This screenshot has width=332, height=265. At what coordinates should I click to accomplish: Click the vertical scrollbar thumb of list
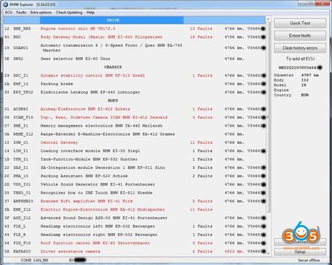pyautogui.click(x=268, y=117)
